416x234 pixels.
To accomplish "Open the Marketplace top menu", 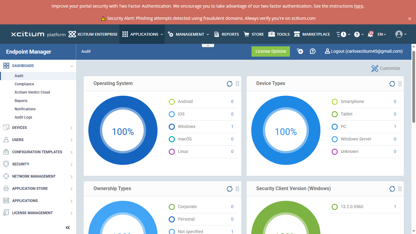I will (312, 34).
